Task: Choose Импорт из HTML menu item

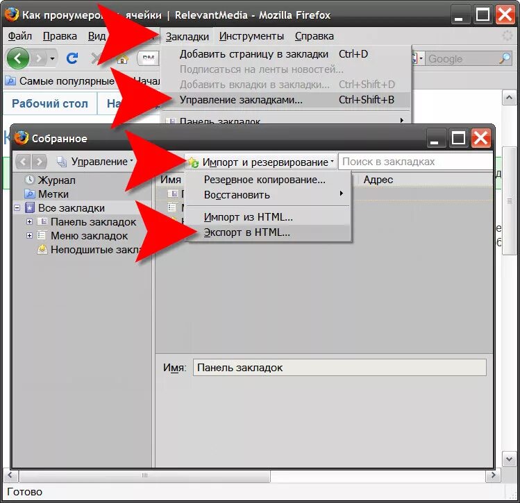Action: point(268,217)
